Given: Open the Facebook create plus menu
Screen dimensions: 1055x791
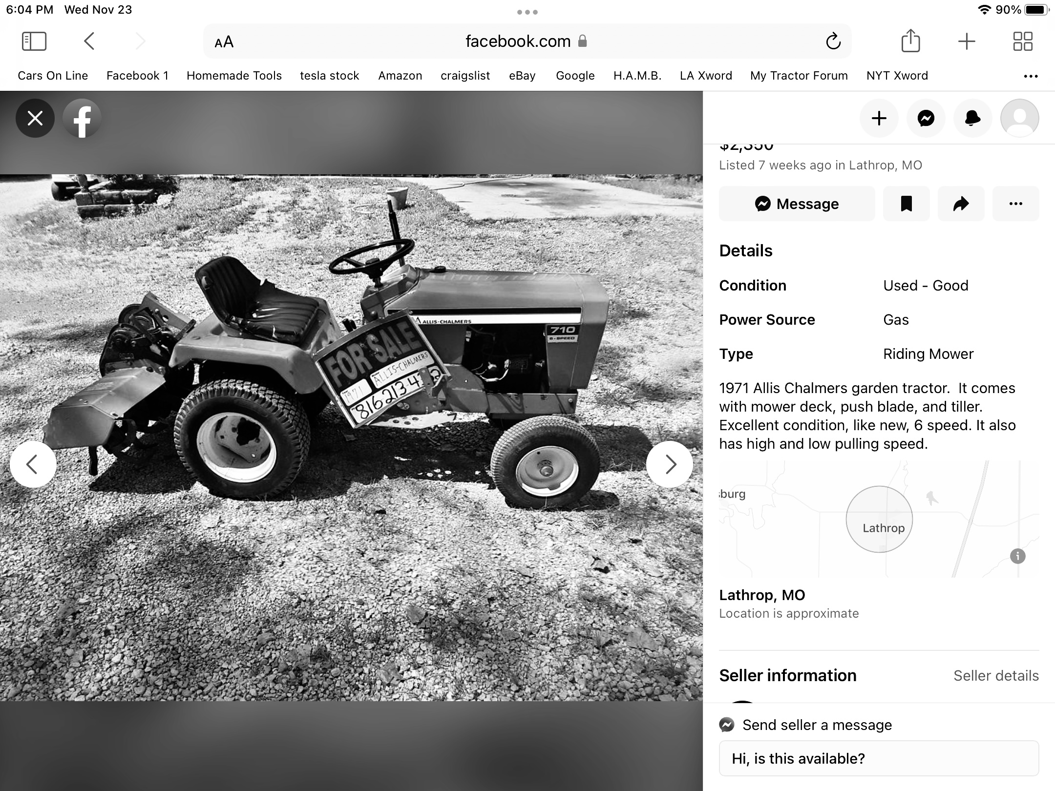Looking at the screenshot, I should coord(879,118).
